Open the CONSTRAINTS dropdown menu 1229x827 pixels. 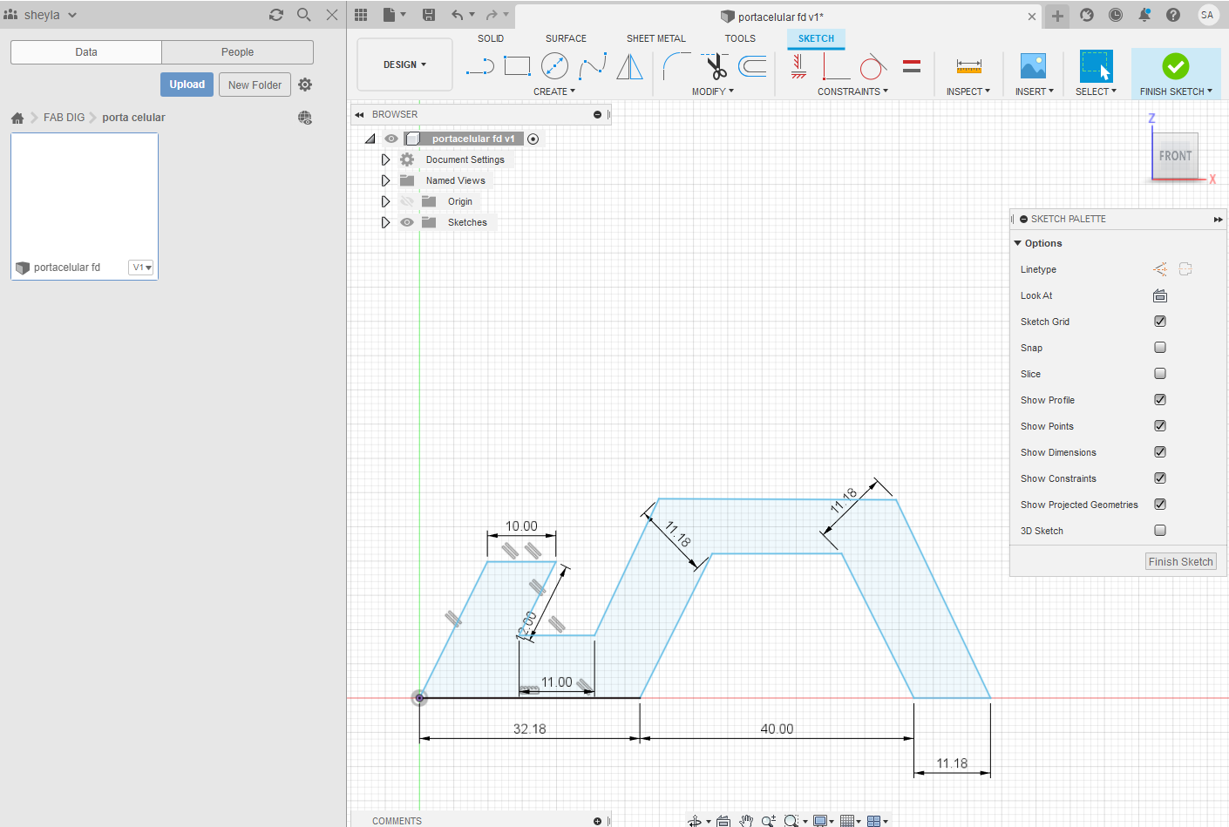point(852,92)
